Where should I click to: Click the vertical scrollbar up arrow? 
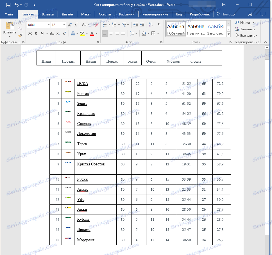click(267, 47)
